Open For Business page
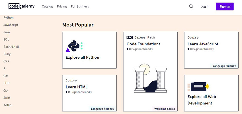This screenshot has width=242, height=114. [80, 7]
